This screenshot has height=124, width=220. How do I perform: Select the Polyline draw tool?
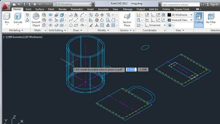[x=71, y=15]
